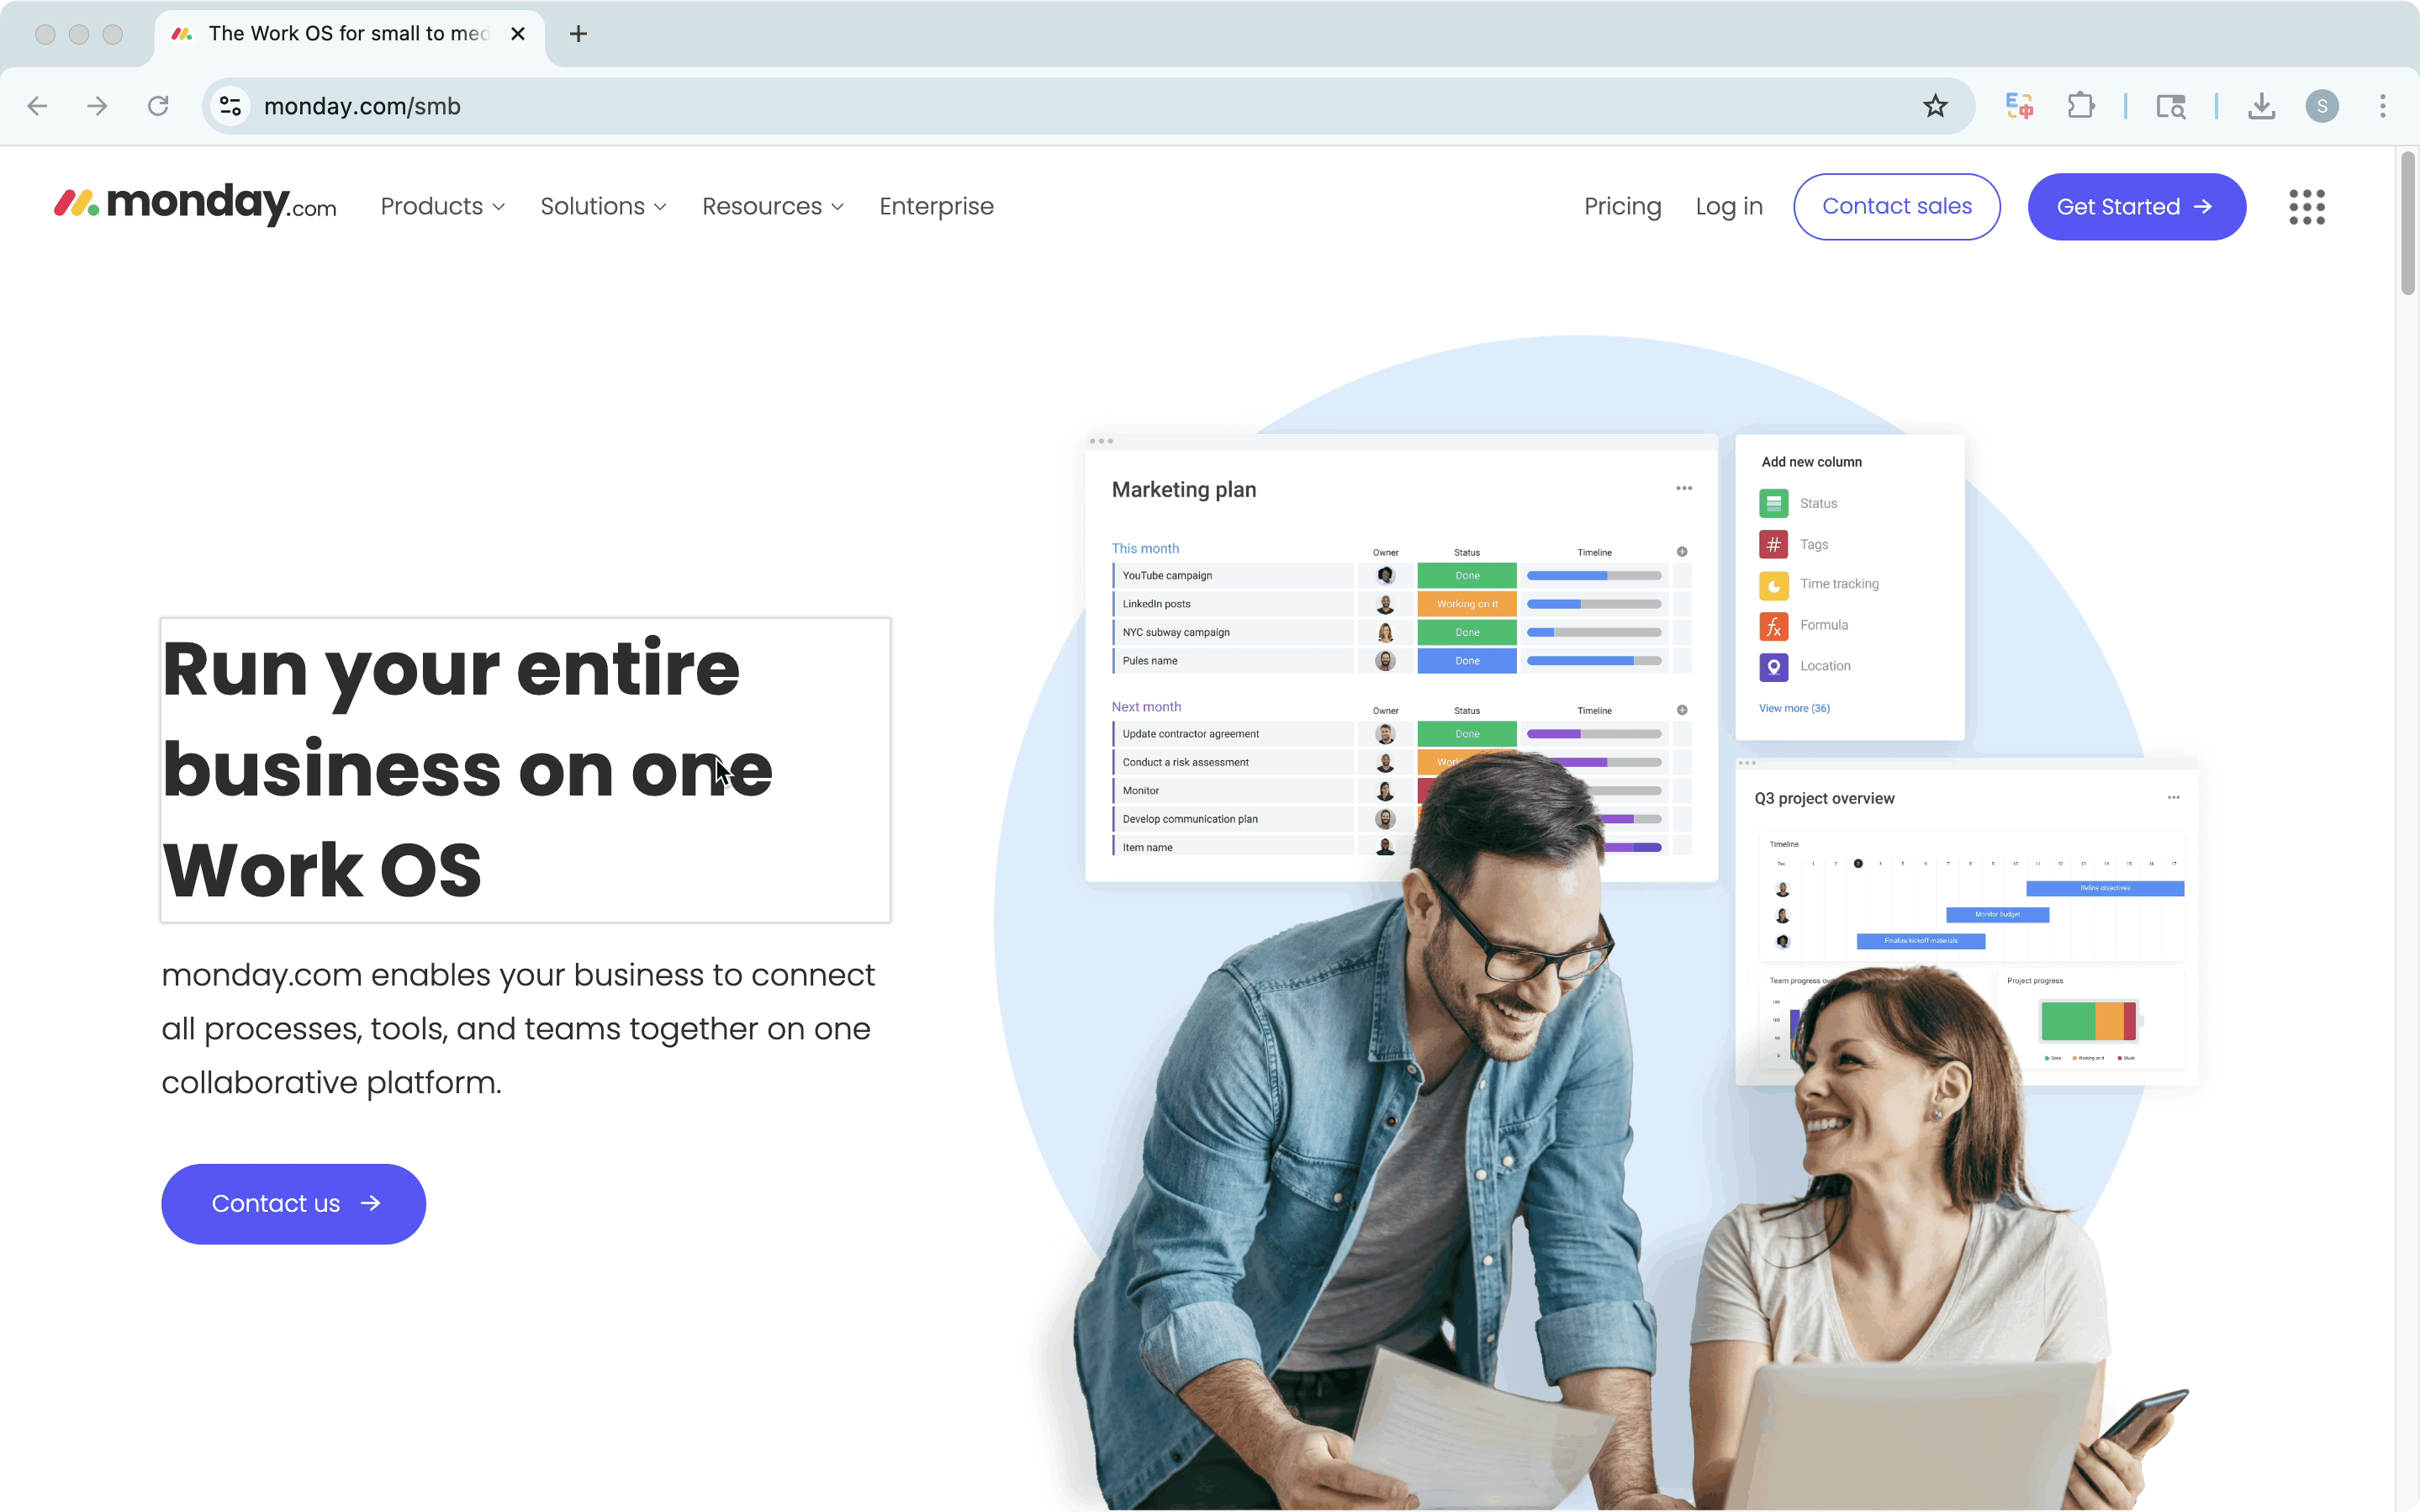The width and height of the screenshot is (2420, 1512).
Task: Open Marketing plan three-dot options
Action: tap(1684, 488)
